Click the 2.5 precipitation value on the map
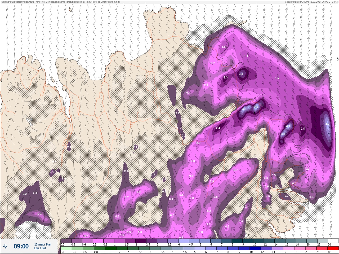 click(x=303, y=129)
